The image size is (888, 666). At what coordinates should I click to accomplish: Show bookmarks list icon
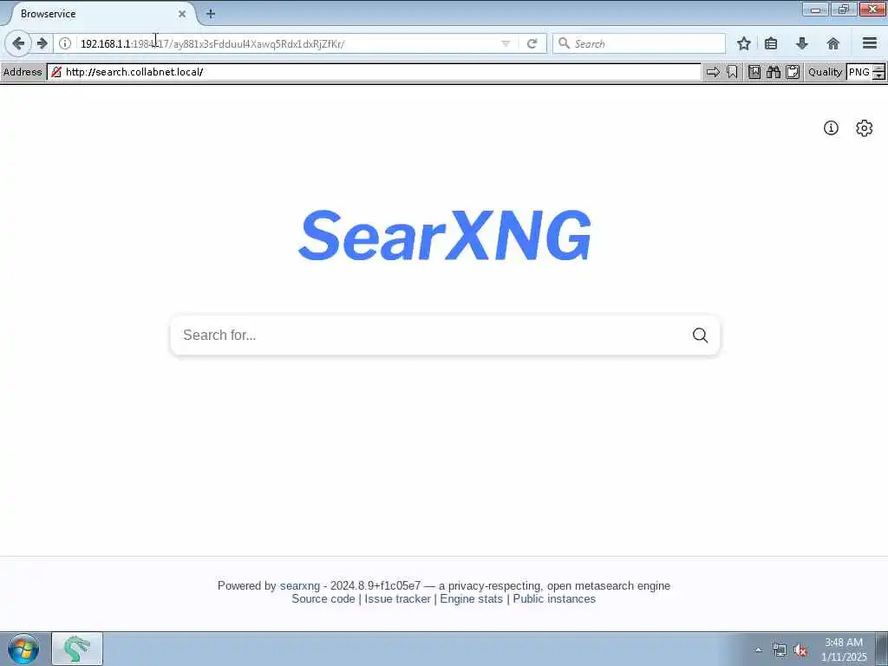point(771,43)
